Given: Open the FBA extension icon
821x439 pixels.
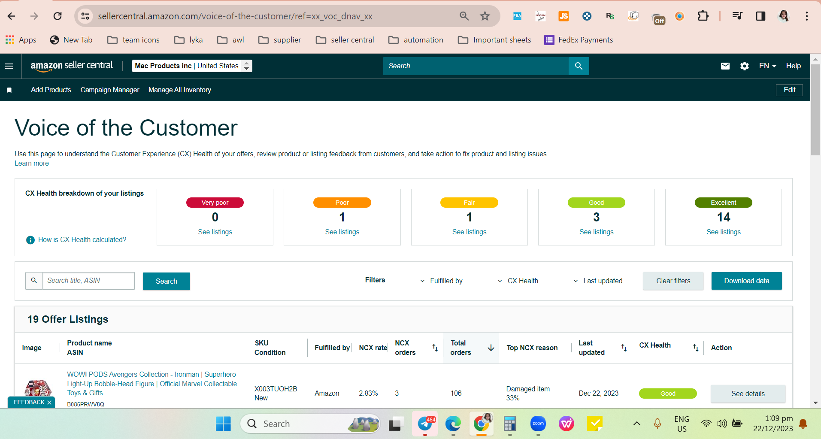Looking at the screenshot, I should click(517, 16).
